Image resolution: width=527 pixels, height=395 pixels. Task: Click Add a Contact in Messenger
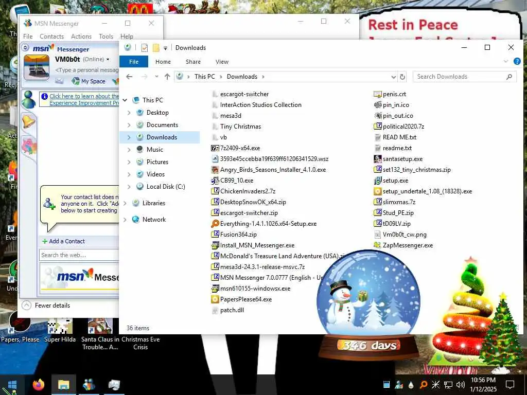pyautogui.click(x=63, y=241)
